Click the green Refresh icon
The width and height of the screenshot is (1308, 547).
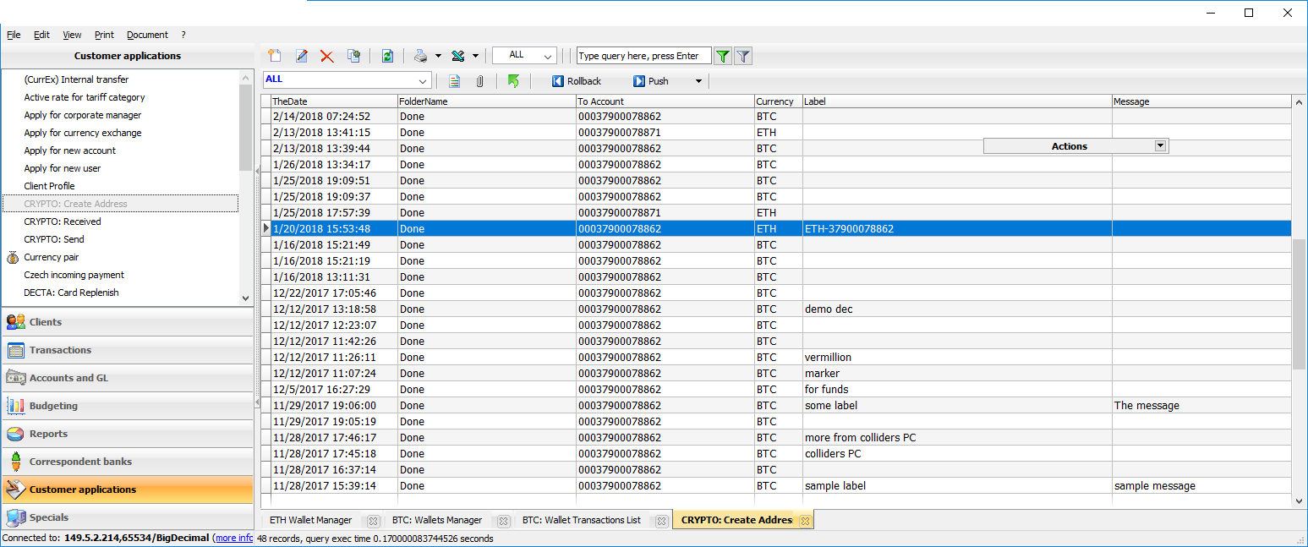[387, 56]
